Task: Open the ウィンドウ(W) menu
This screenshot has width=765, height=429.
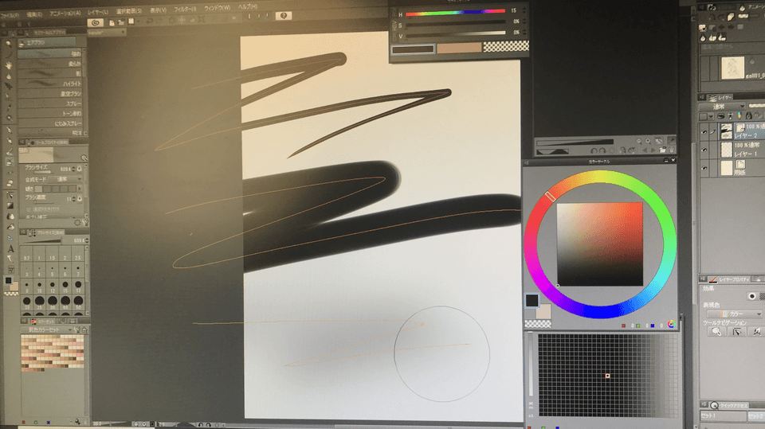Action: 217,8
